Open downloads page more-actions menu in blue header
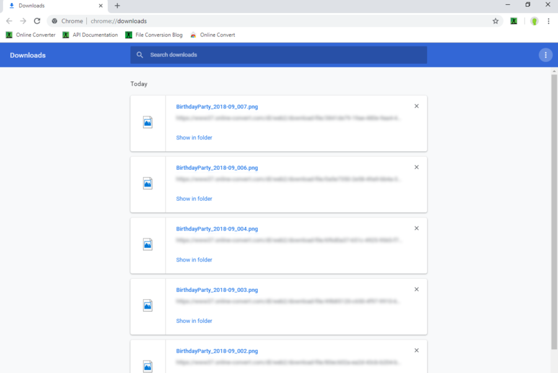 coord(545,55)
